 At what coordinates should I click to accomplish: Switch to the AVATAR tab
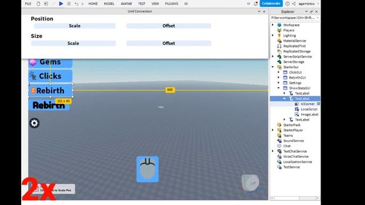(126, 4)
